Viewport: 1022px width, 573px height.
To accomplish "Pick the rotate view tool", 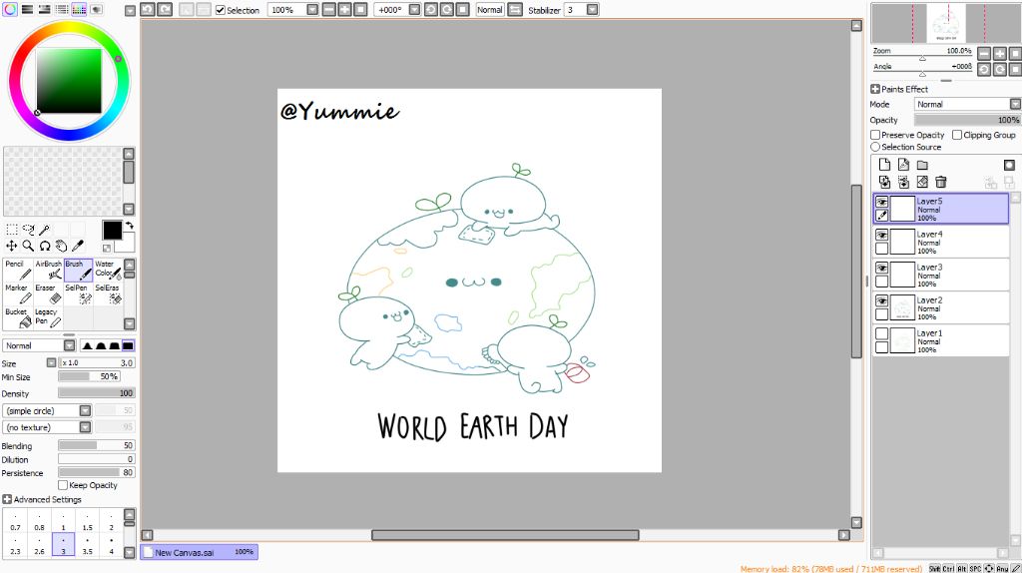I will [x=44, y=246].
